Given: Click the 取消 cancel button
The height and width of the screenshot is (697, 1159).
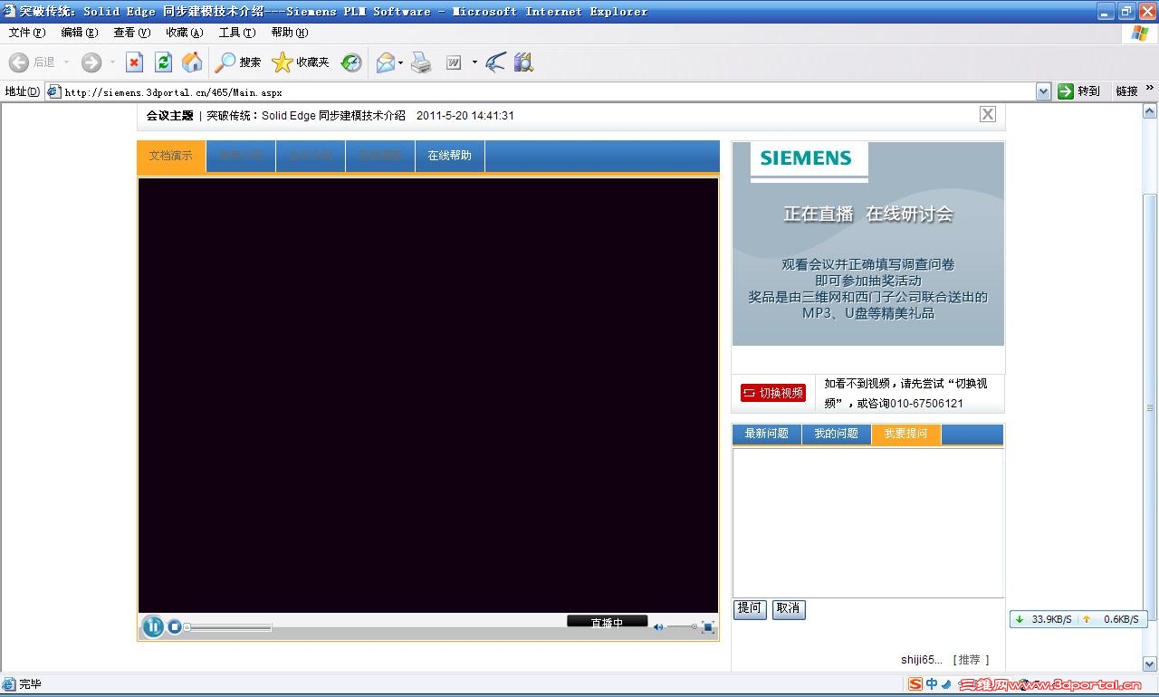Looking at the screenshot, I should (x=789, y=608).
